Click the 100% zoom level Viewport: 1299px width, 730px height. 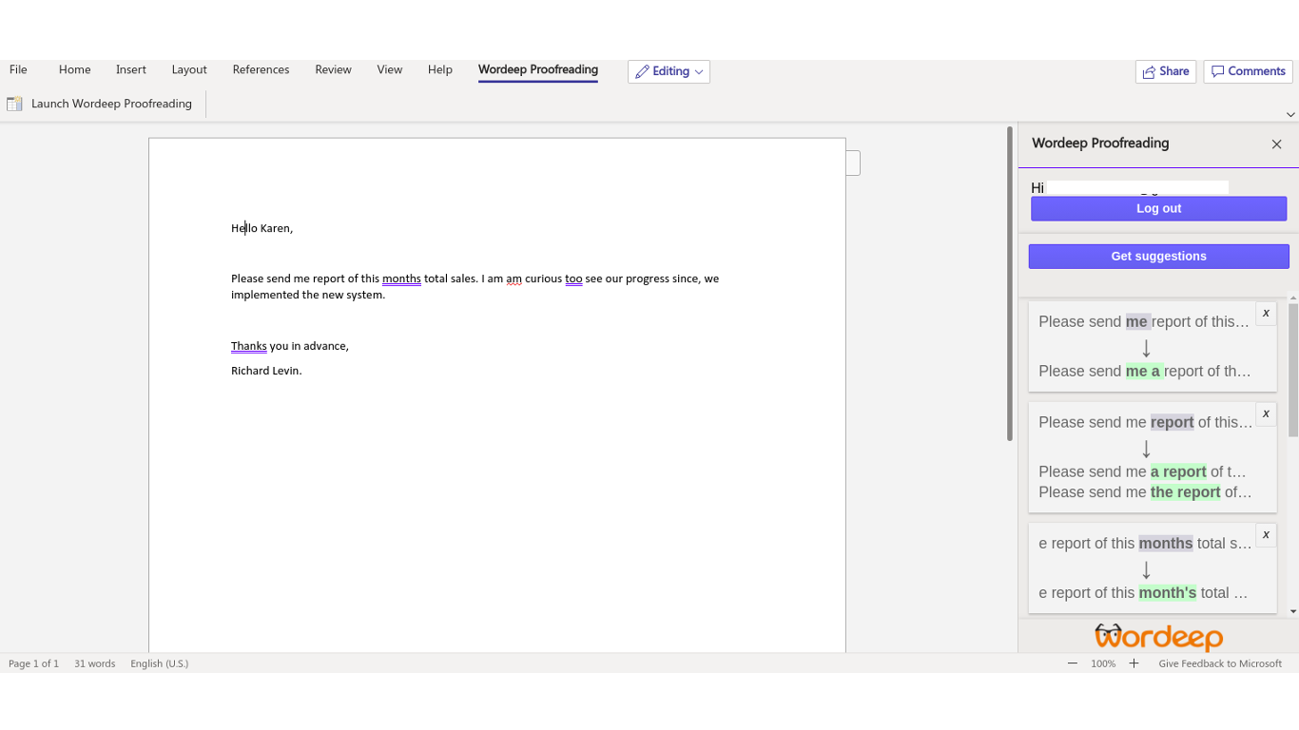coord(1103,663)
